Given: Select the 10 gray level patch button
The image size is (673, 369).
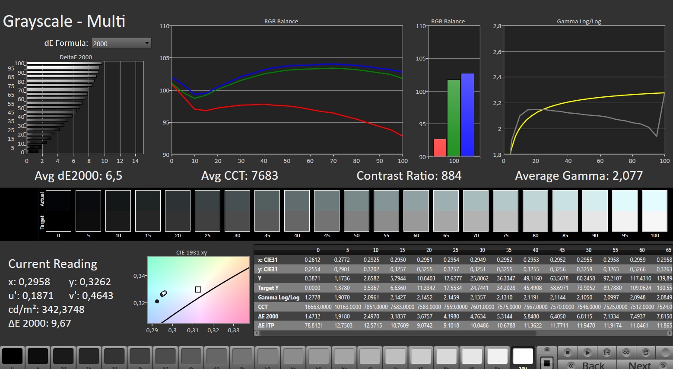Looking at the screenshot, I should point(63,358).
